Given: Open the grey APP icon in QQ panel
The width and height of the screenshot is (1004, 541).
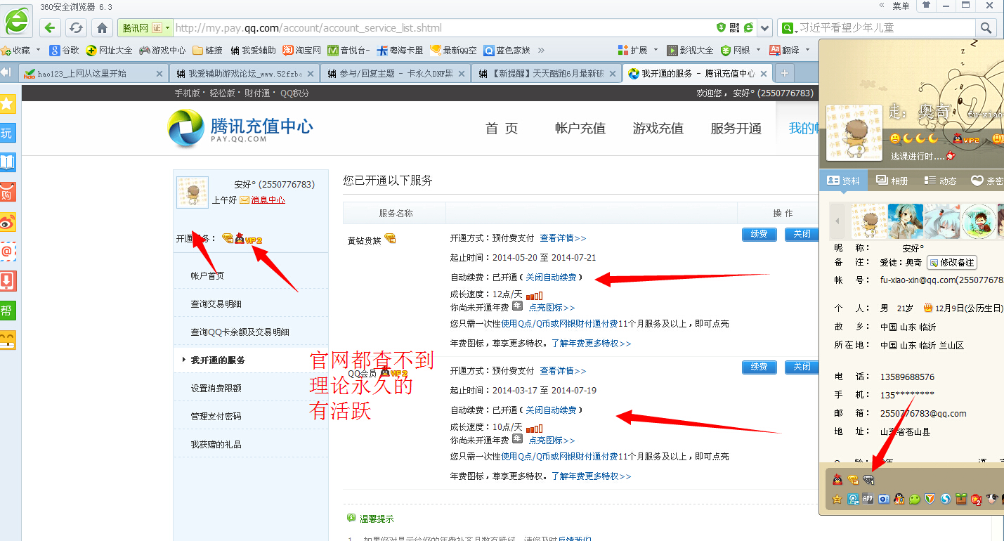Looking at the screenshot, I should coord(868,499).
